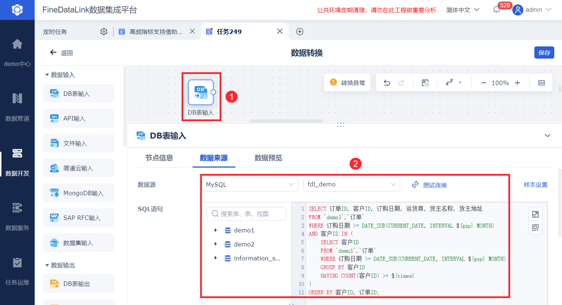
Task: Open 数据服务 in left sidebar
Action: pos(17,216)
